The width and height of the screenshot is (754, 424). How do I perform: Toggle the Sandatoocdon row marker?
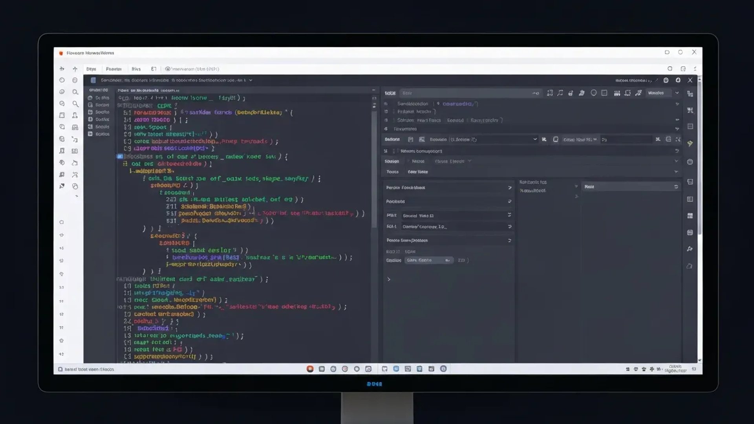click(386, 104)
